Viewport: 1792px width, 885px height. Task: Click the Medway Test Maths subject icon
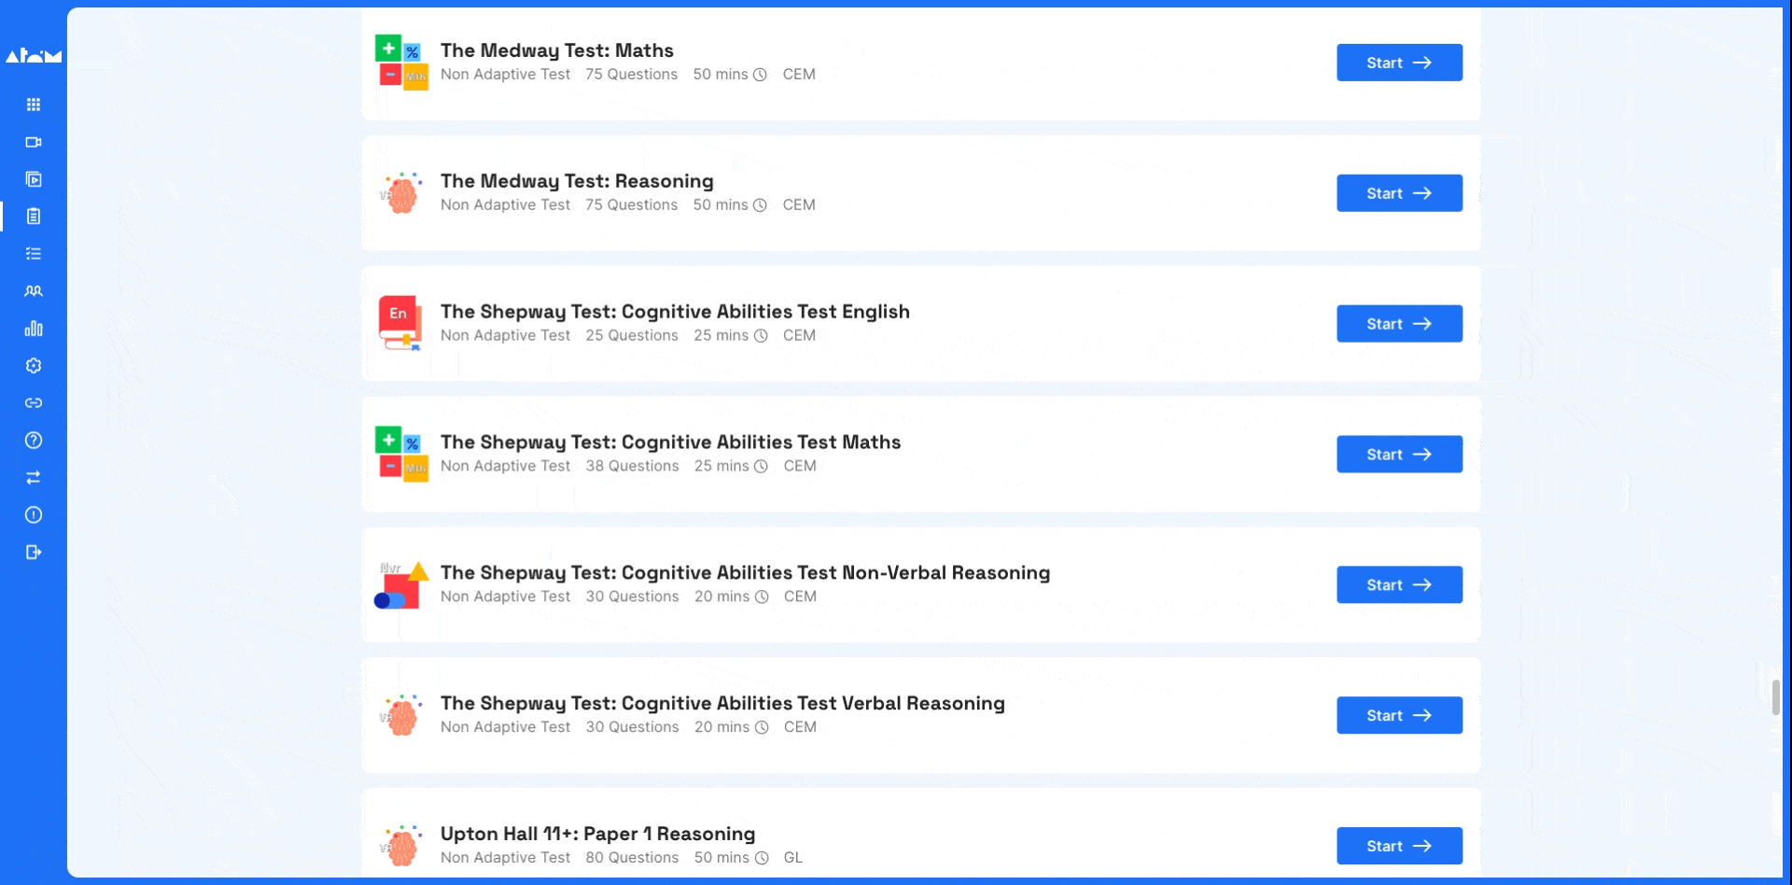[401, 63]
